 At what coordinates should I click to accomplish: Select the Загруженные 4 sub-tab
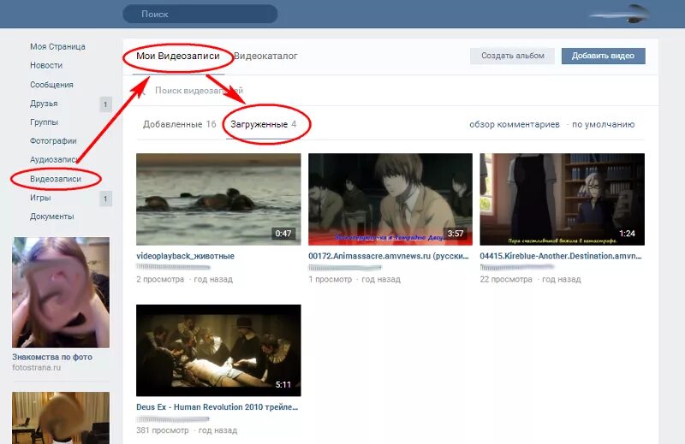(264, 125)
